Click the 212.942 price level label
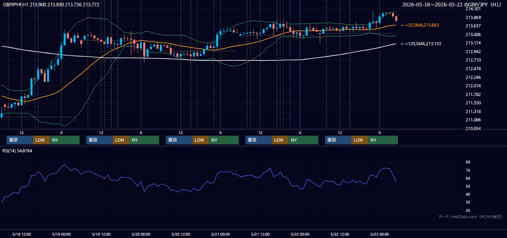The height and width of the screenshot is (238, 507). (x=473, y=52)
